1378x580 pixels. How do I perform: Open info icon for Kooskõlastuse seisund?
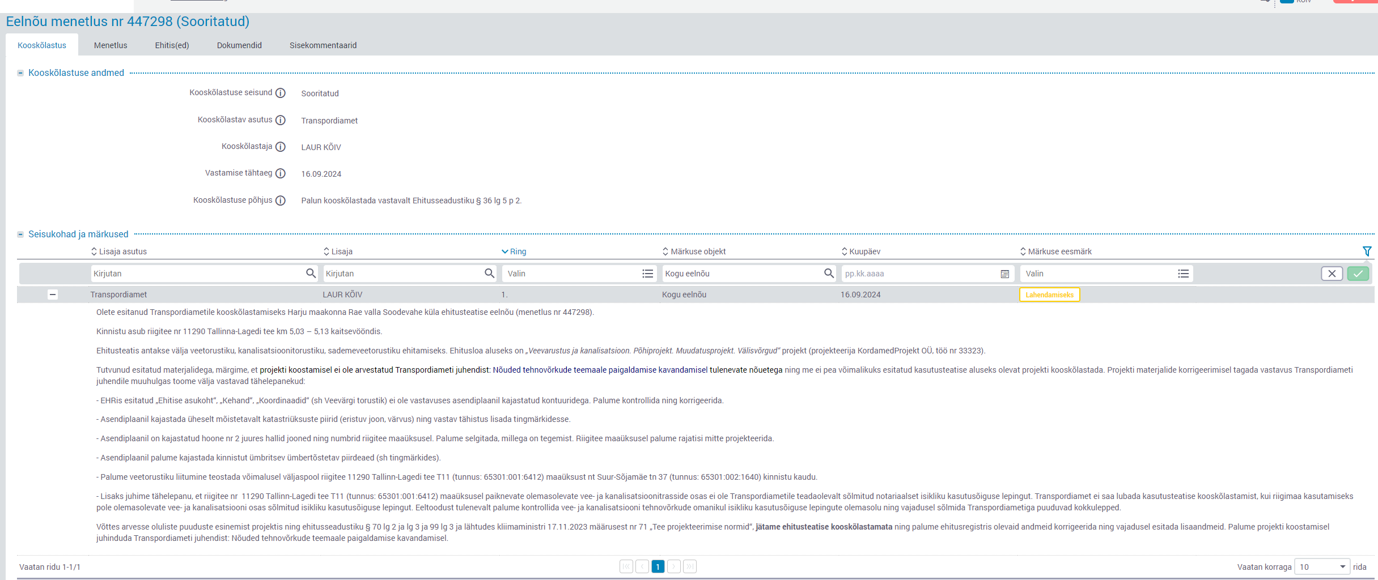pyautogui.click(x=281, y=93)
